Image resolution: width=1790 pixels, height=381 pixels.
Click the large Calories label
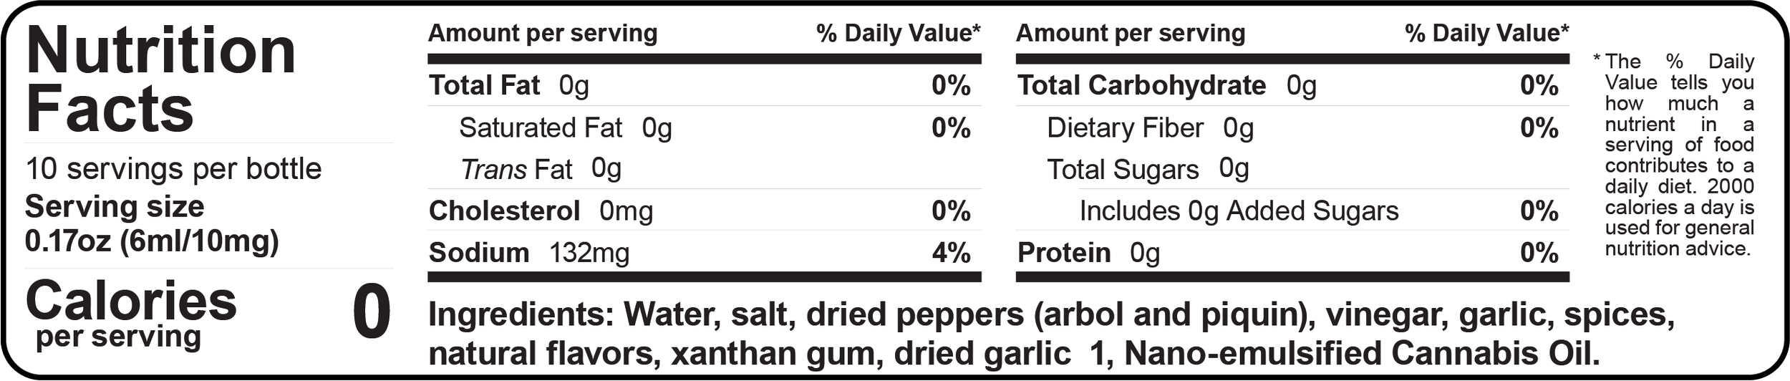click(x=131, y=301)
